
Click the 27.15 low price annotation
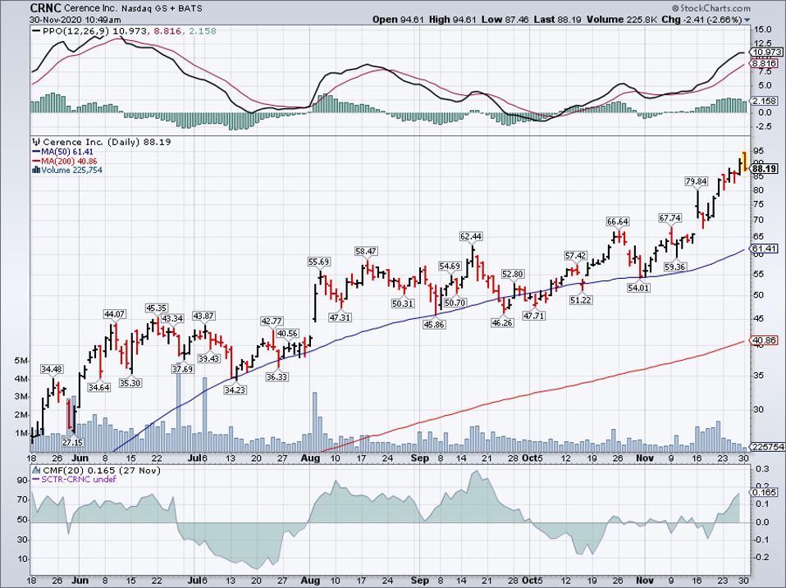click(x=73, y=443)
